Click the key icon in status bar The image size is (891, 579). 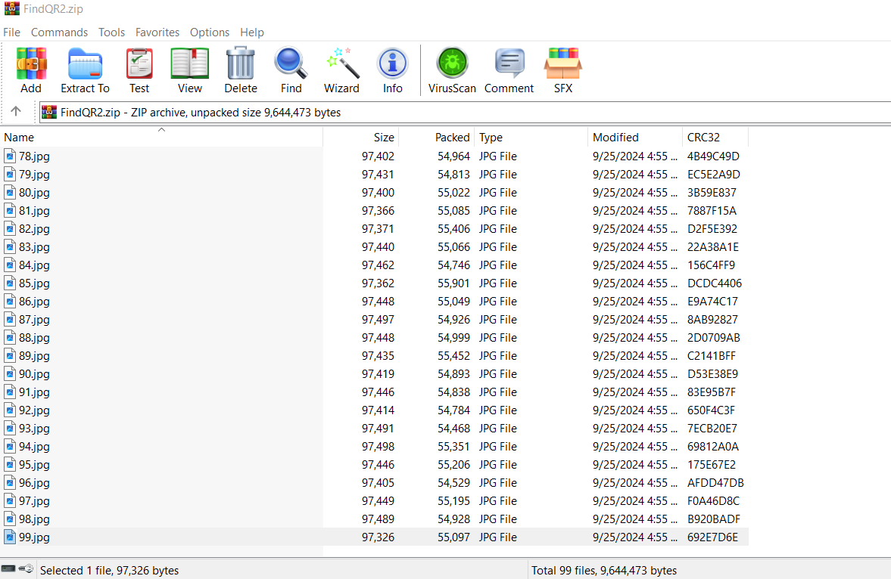(x=26, y=568)
